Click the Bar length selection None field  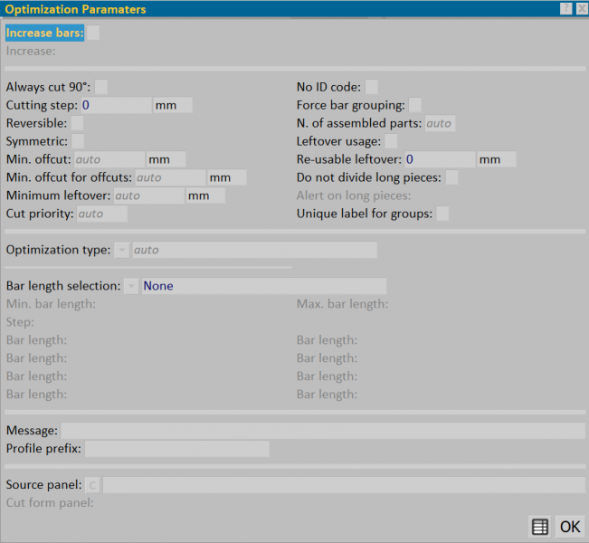(x=264, y=286)
